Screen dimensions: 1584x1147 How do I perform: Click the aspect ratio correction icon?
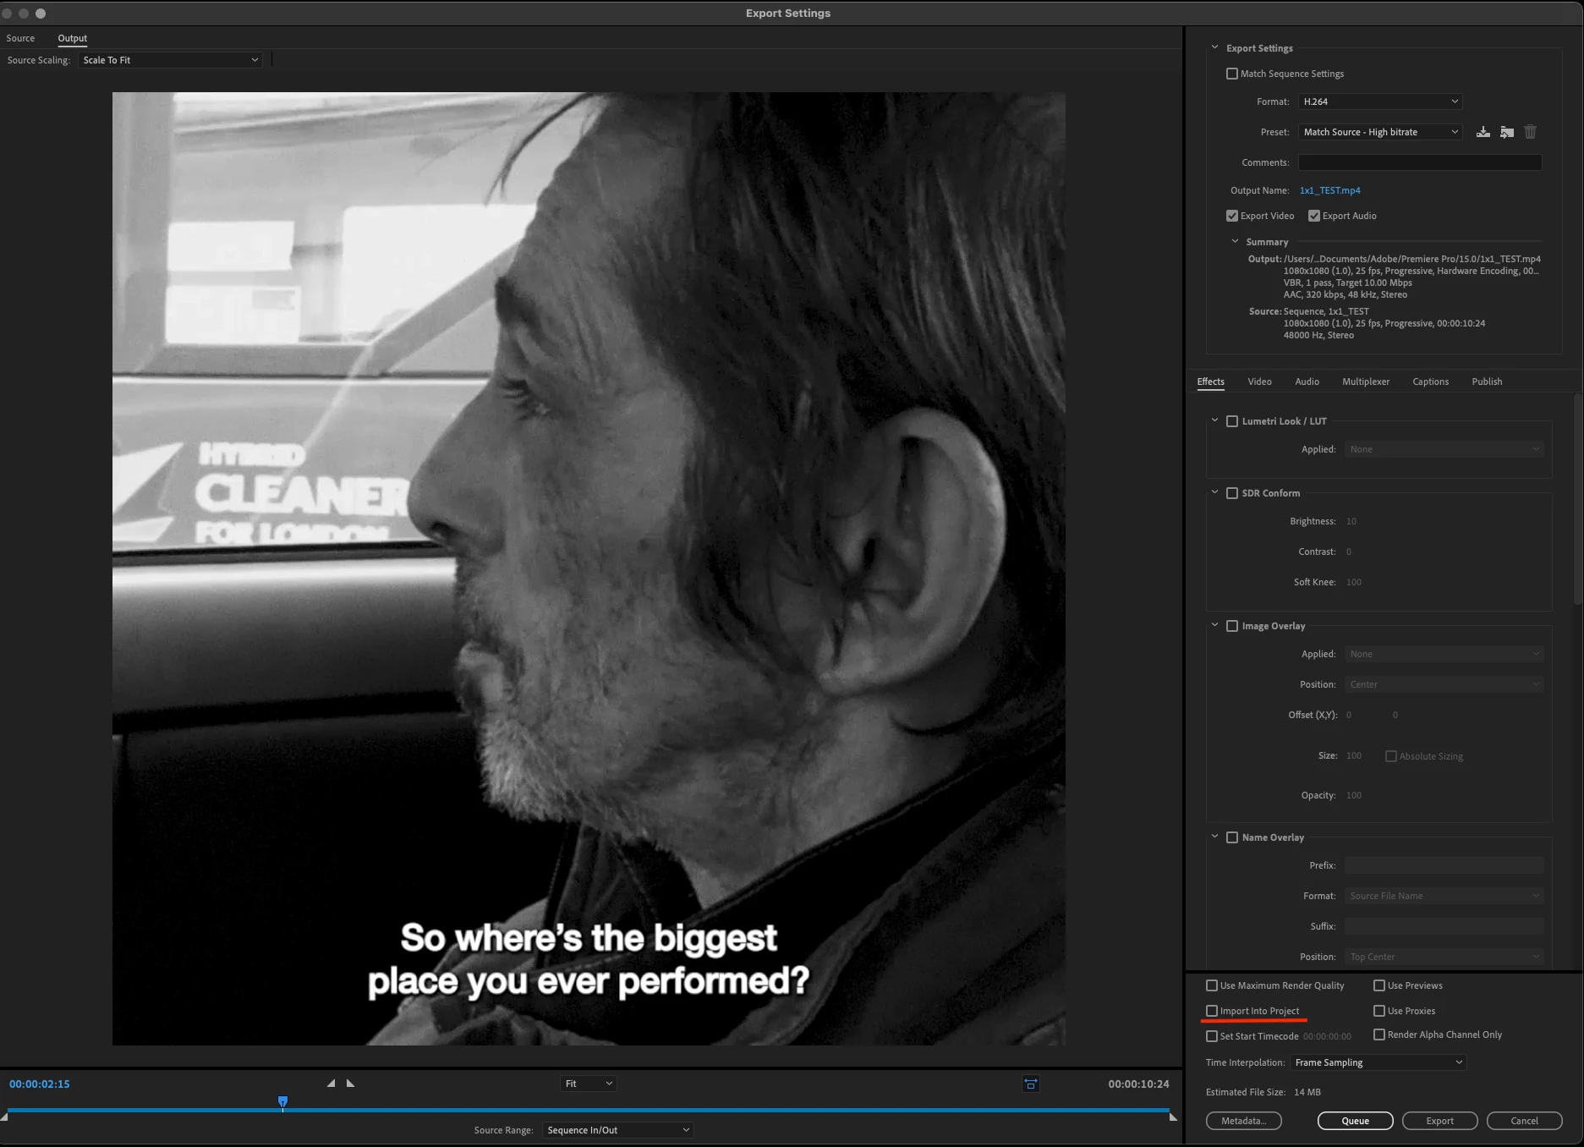coord(1030,1084)
